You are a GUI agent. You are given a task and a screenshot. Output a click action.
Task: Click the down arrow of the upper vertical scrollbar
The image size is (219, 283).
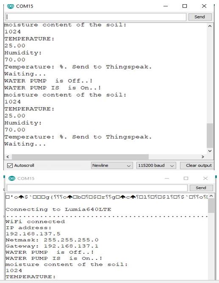pyautogui.click(x=210, y=151)
